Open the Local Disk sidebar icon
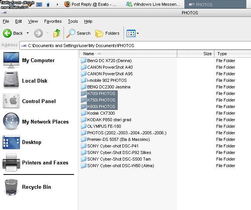Screen dimensions: 251x210 coord(11,80)
